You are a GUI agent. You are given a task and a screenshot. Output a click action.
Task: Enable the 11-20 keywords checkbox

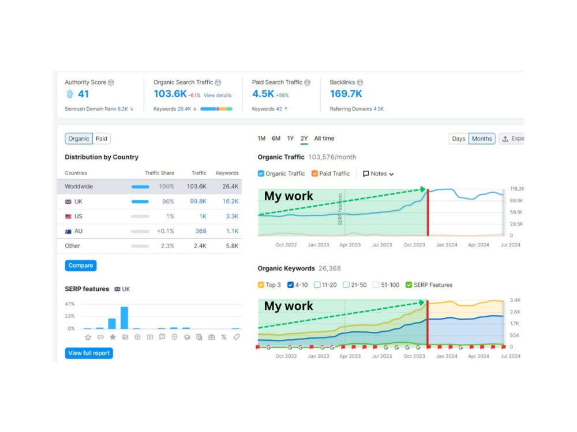pyautogui.click(x=317, y=285)
